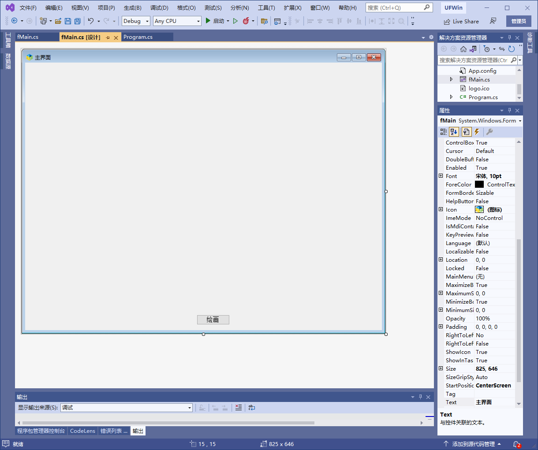Toggle Word Wrap in Output panel
Screen dimensions: 538x450
click(x=252, y=408)
